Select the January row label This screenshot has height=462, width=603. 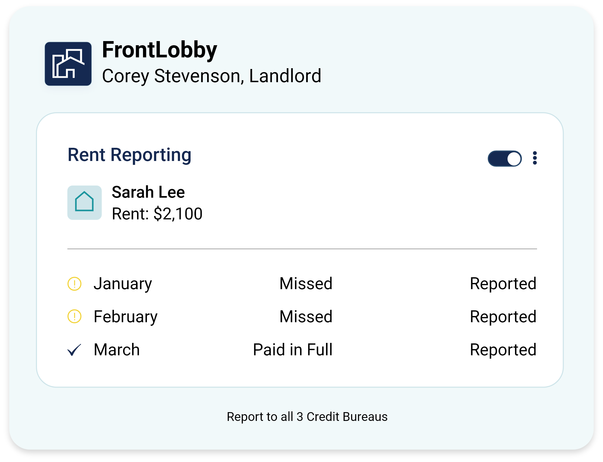[123, 284]
